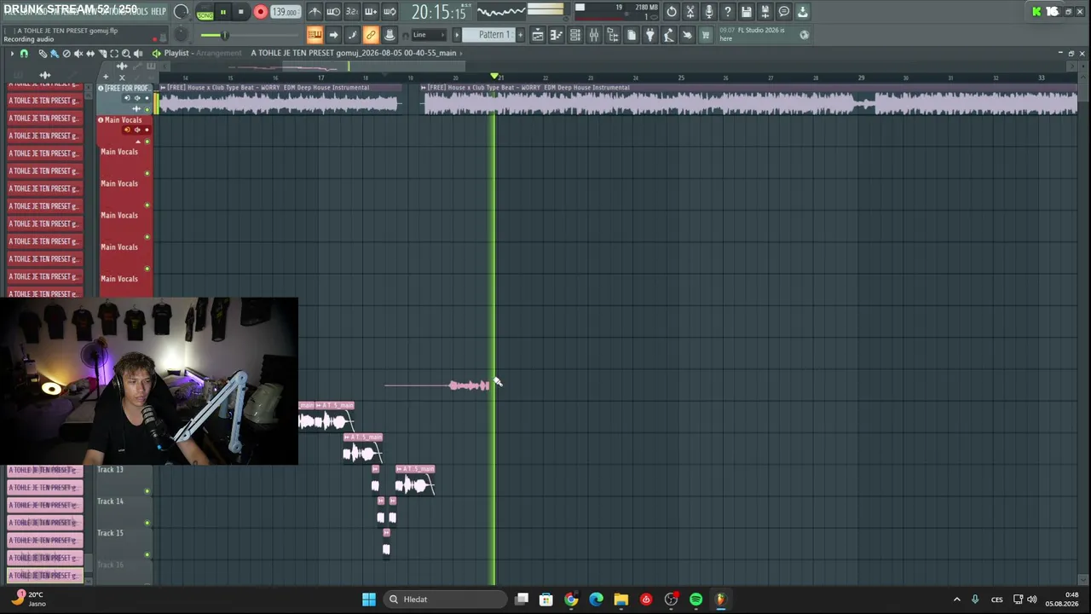
Task: Toggle typing keyboard to piano icon
Action: coord(315,35)
